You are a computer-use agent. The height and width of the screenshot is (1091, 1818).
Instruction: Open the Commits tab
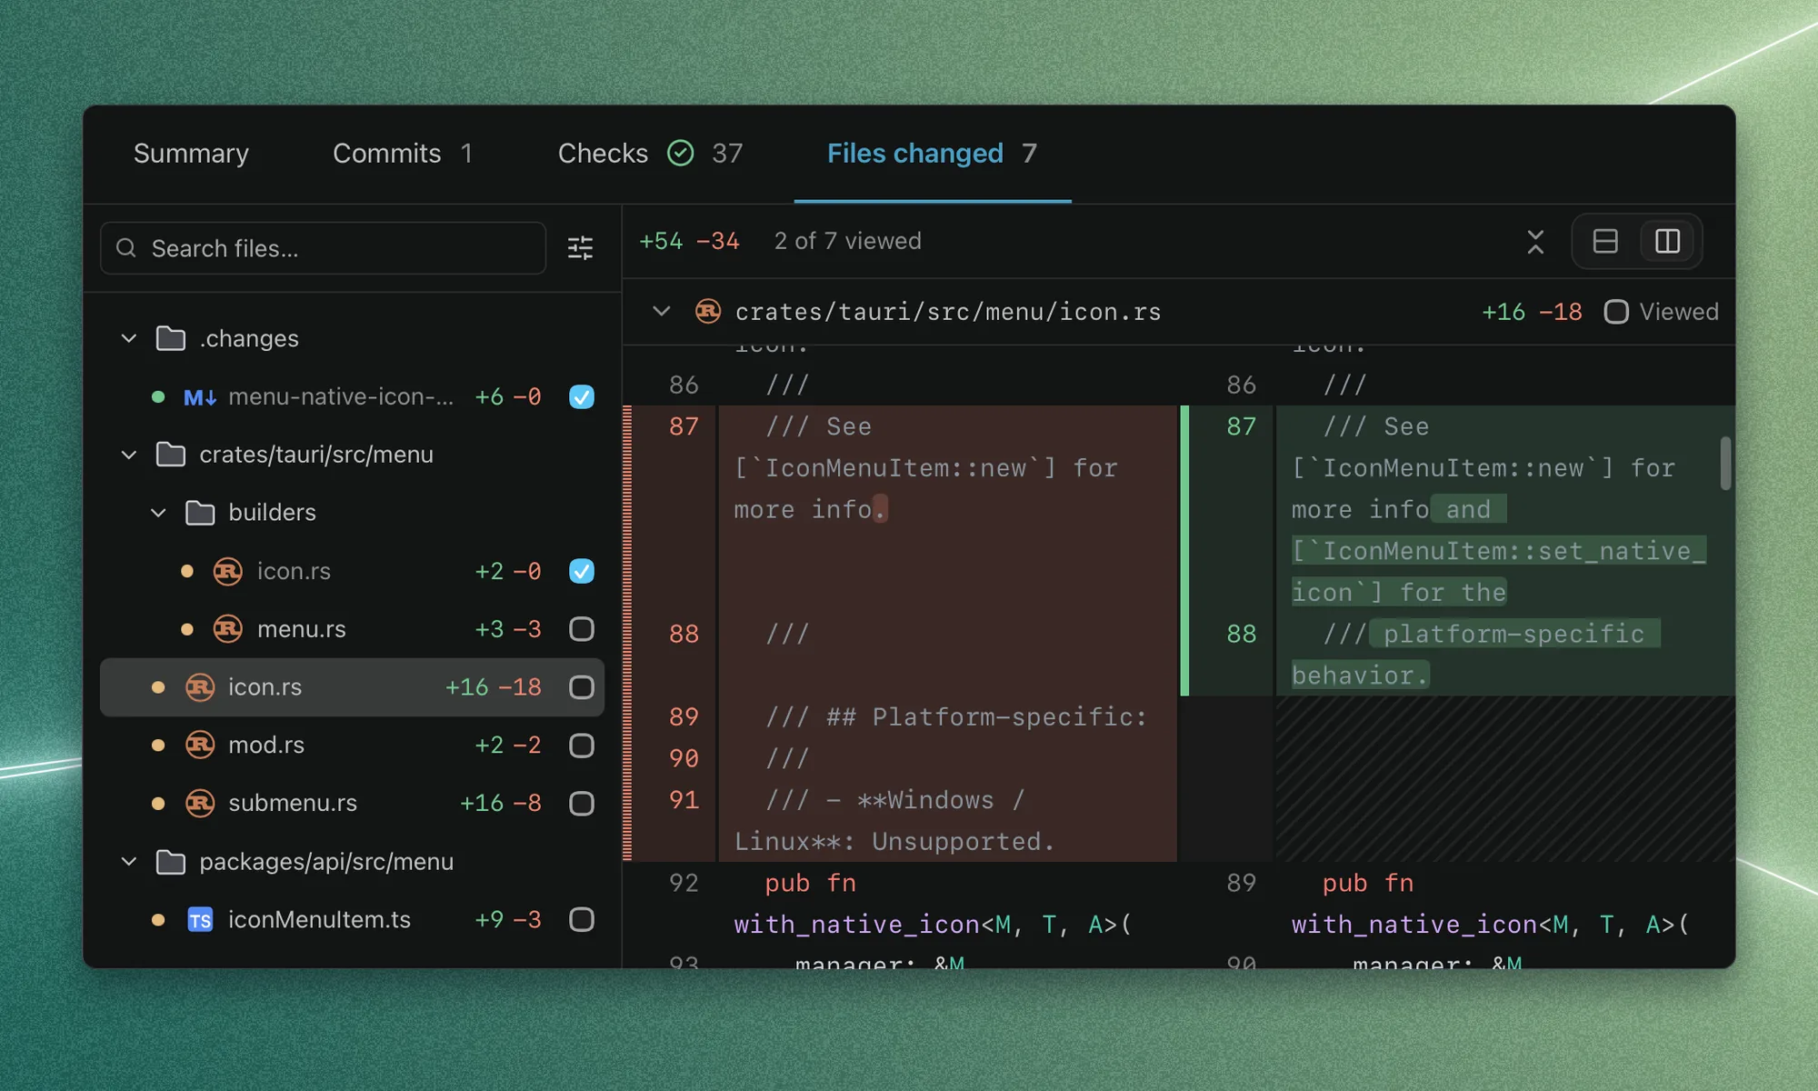click(x=403, y=154)
